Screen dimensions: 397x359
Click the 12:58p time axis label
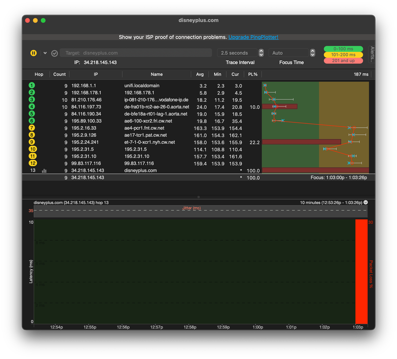[x=190, y=327]
